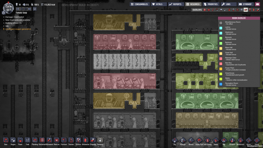Select the Sweep tool
This screenshot has height=148, width=263.
[x=216, y=140]
